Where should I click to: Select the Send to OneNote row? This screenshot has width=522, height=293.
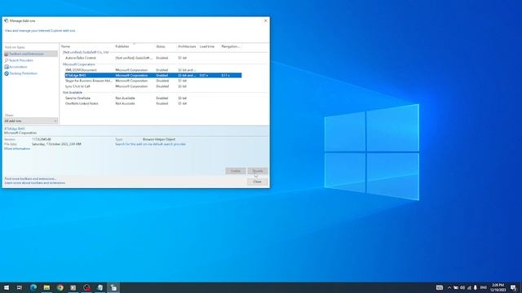(153, 98)
